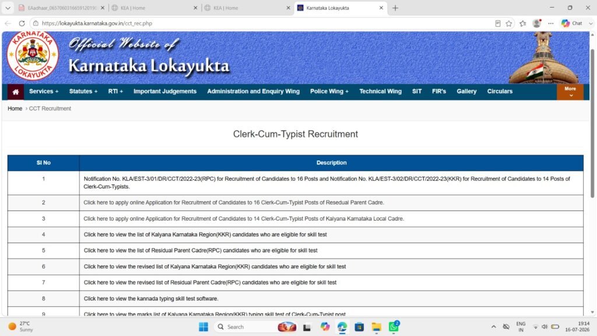Open the SIT menu item
Image resolution: width=597 pixels, height=336 pixels.
tap(417, 92)
